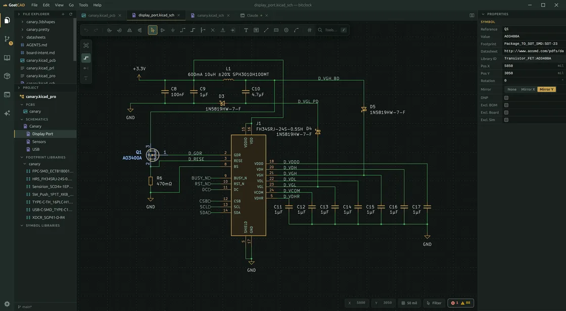Rotate selection counter-clockwise in toolbar
Image resolution: width=566 pixels, height=311 pixels.
coord(109,30)
